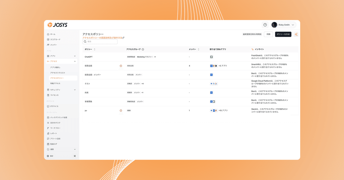Image resolution: width=344 pixels, height=180 pixels.
Task: Open the 事業開発 policy row
Action: coord(190,101)
